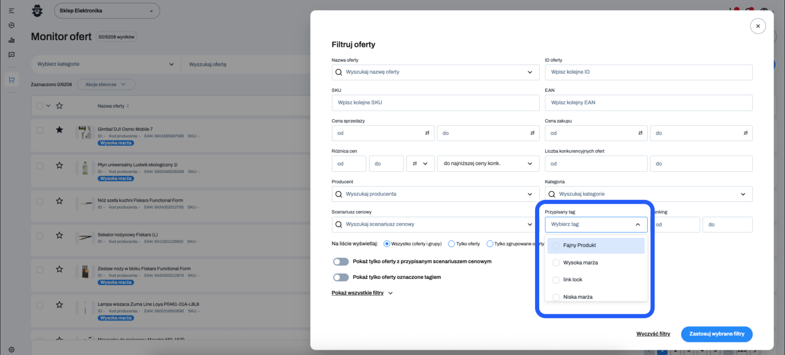Check the Fajny Produkt tag checkbox
Viewport: 785px width, 355px height.
556,245
